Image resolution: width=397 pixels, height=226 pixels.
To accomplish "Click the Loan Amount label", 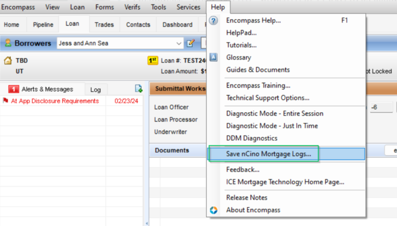I will pyautogui.click(x=180, y=72).
